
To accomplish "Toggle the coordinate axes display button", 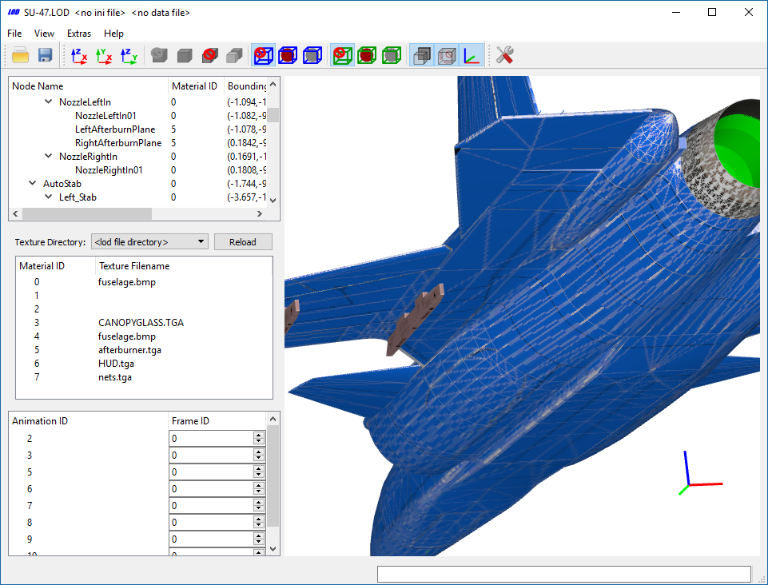I will click(x=472, y=55).
